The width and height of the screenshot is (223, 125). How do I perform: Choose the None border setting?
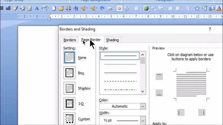(69, 58)
